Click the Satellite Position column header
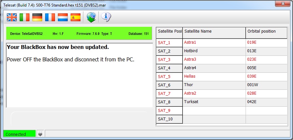293x140 pixels. tap(169, 33)
